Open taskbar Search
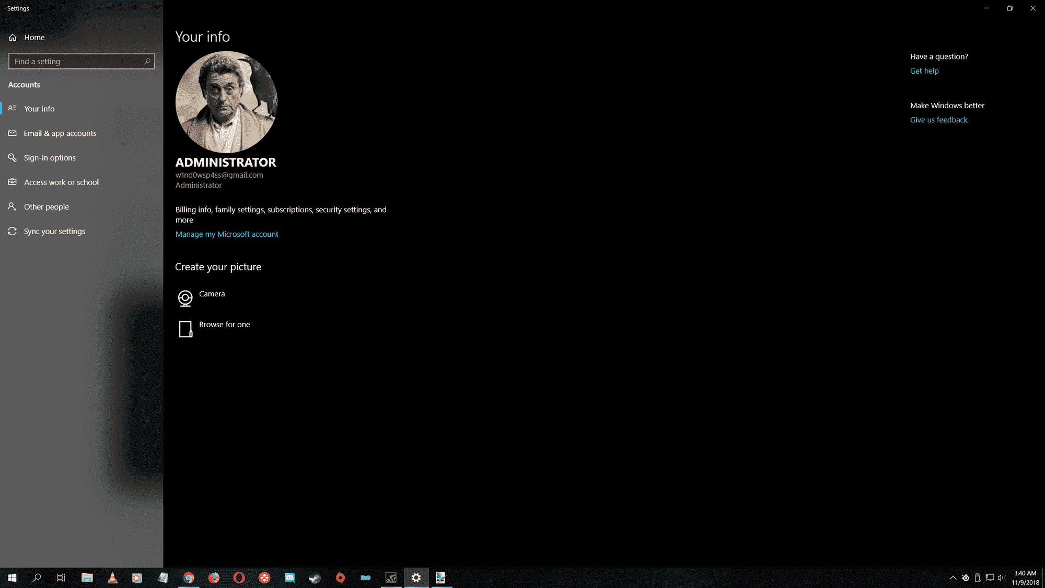1045x588 pixels. 37,578
